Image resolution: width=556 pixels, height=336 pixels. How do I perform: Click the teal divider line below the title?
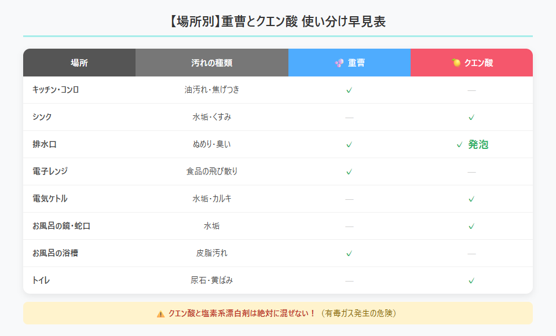pos(278,36)
